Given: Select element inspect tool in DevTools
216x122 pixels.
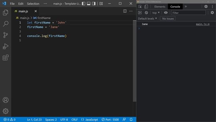Looking at the screenshot, I should tap(140, 6).
